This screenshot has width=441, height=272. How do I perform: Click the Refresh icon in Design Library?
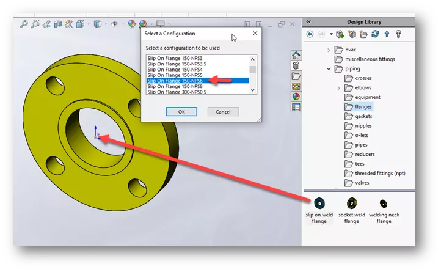(x=375, y=34)
